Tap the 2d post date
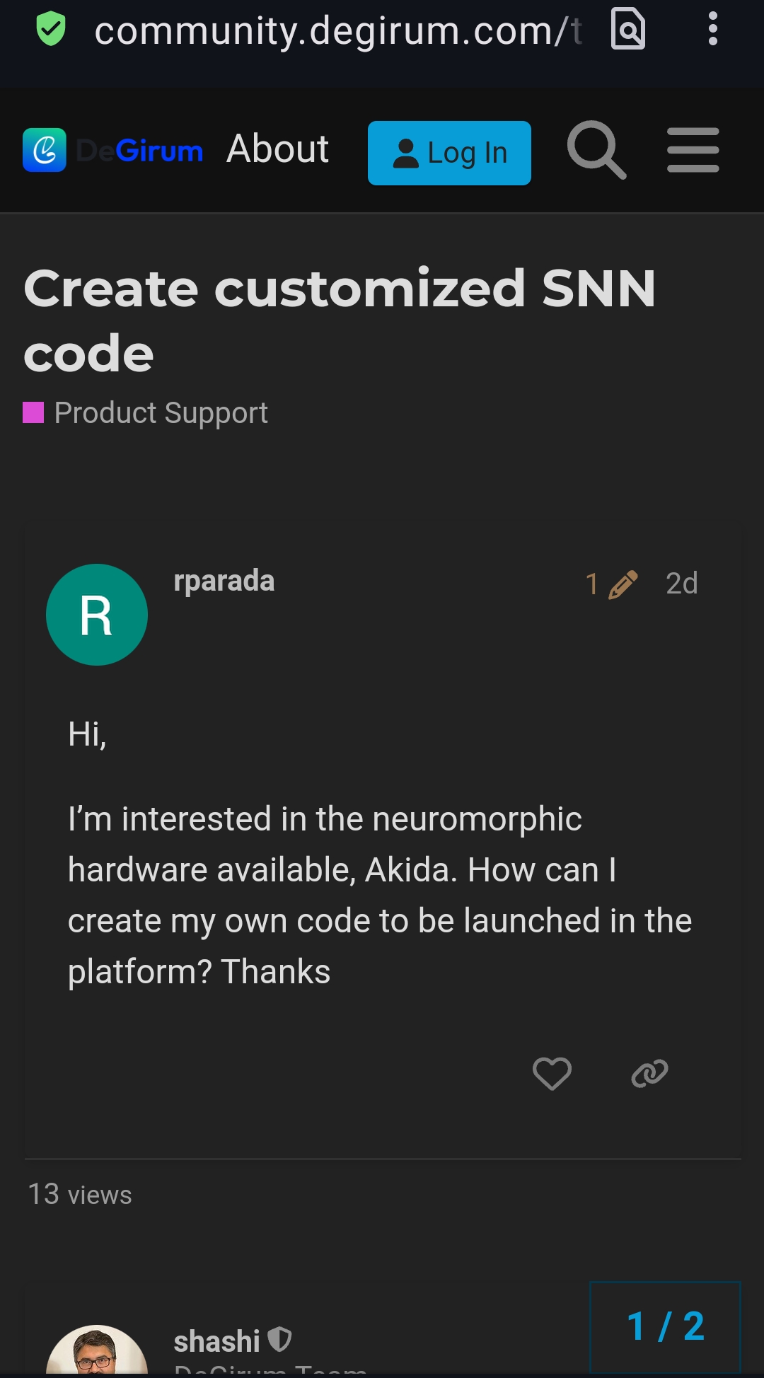 tap(681, 584)
